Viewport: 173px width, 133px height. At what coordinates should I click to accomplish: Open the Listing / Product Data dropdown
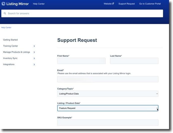tap(108, 108)
